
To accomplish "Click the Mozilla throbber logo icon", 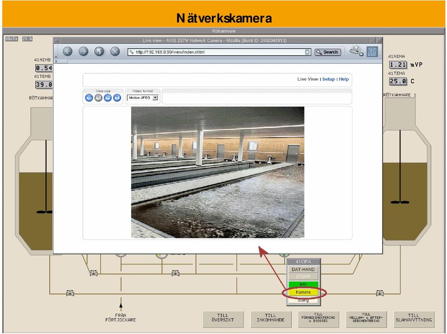I will pos(372,52).
